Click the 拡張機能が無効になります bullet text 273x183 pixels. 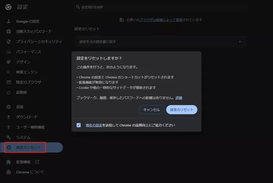coord(98,82)
